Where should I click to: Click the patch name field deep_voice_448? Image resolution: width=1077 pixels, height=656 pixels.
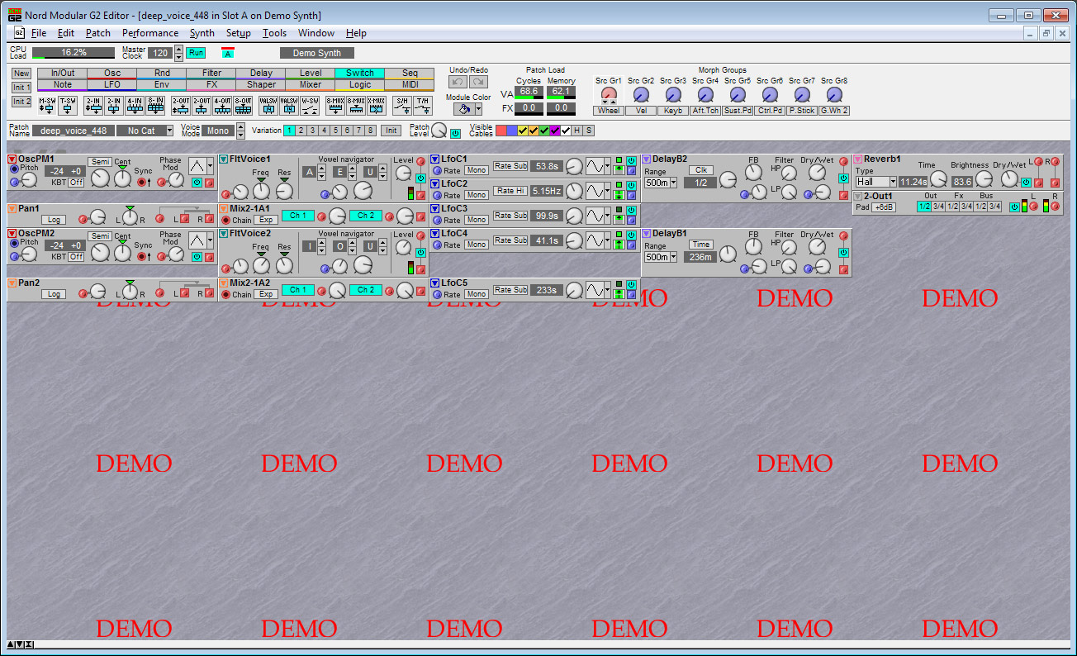tap(74, 131)
